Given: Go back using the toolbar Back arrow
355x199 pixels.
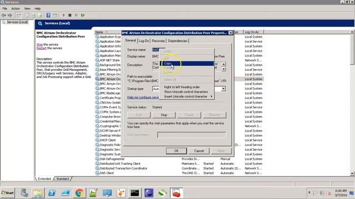Looking at the screenshot, I should pos(4,15).
